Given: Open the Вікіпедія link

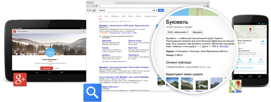Looking at the screenshot, I should point(224,47).
